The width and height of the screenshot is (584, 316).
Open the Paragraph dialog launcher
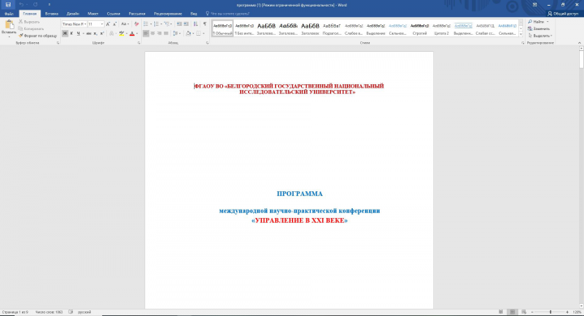click(208, 43)
